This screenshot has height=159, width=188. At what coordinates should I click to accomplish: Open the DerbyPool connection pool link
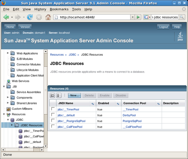(129, 115)
